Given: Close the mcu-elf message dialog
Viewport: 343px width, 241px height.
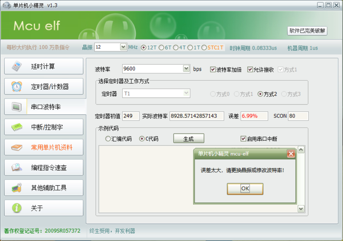Looking at the screenshot, I should (291, 154).
